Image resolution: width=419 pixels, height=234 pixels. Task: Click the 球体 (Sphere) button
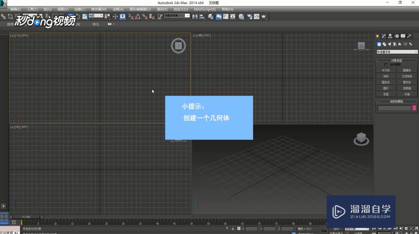coord(386,76)
